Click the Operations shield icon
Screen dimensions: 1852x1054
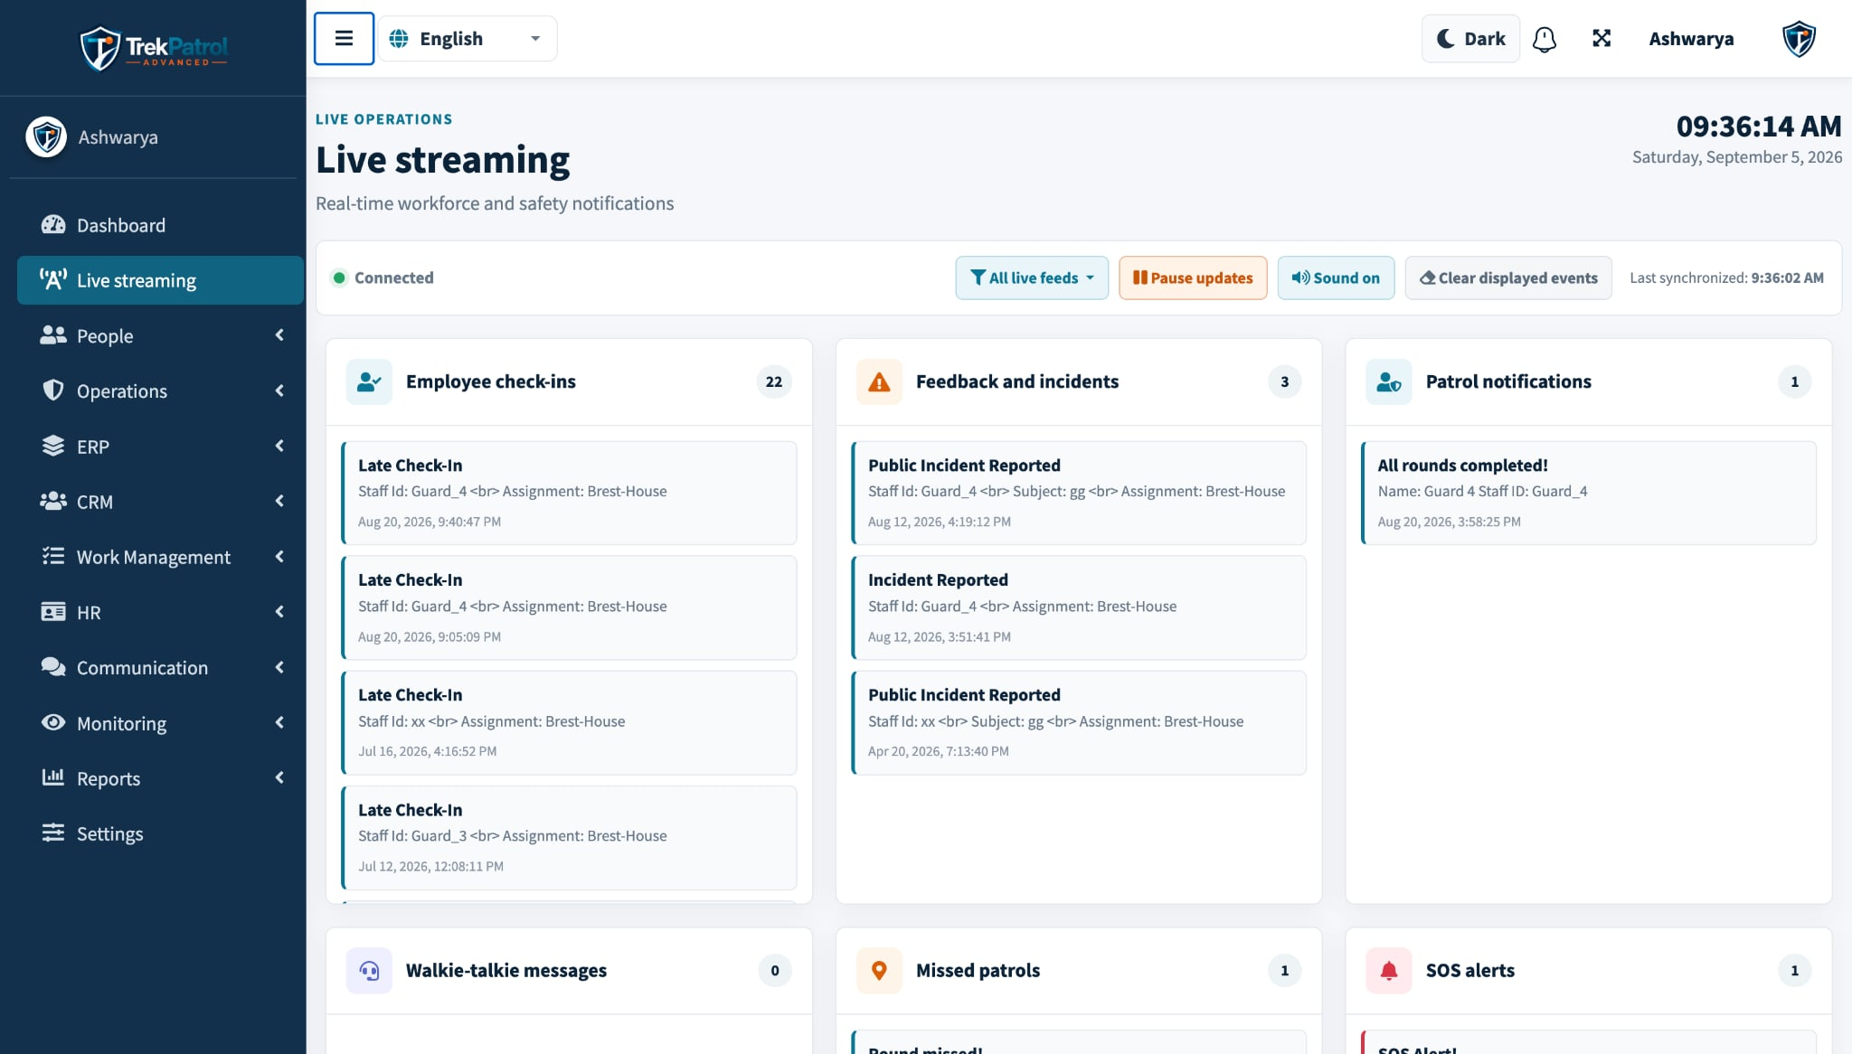(x=53, y=391)
